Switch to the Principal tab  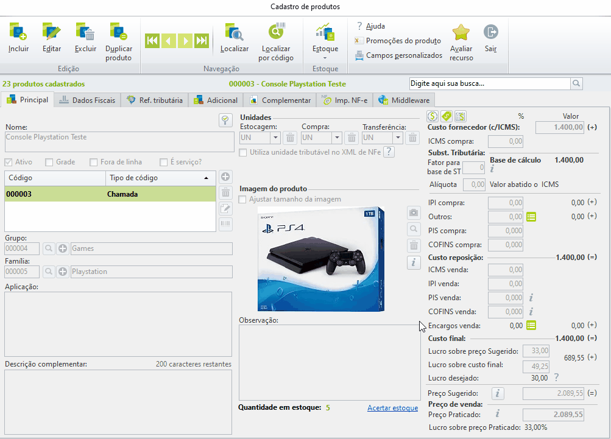tap(27, 100)
